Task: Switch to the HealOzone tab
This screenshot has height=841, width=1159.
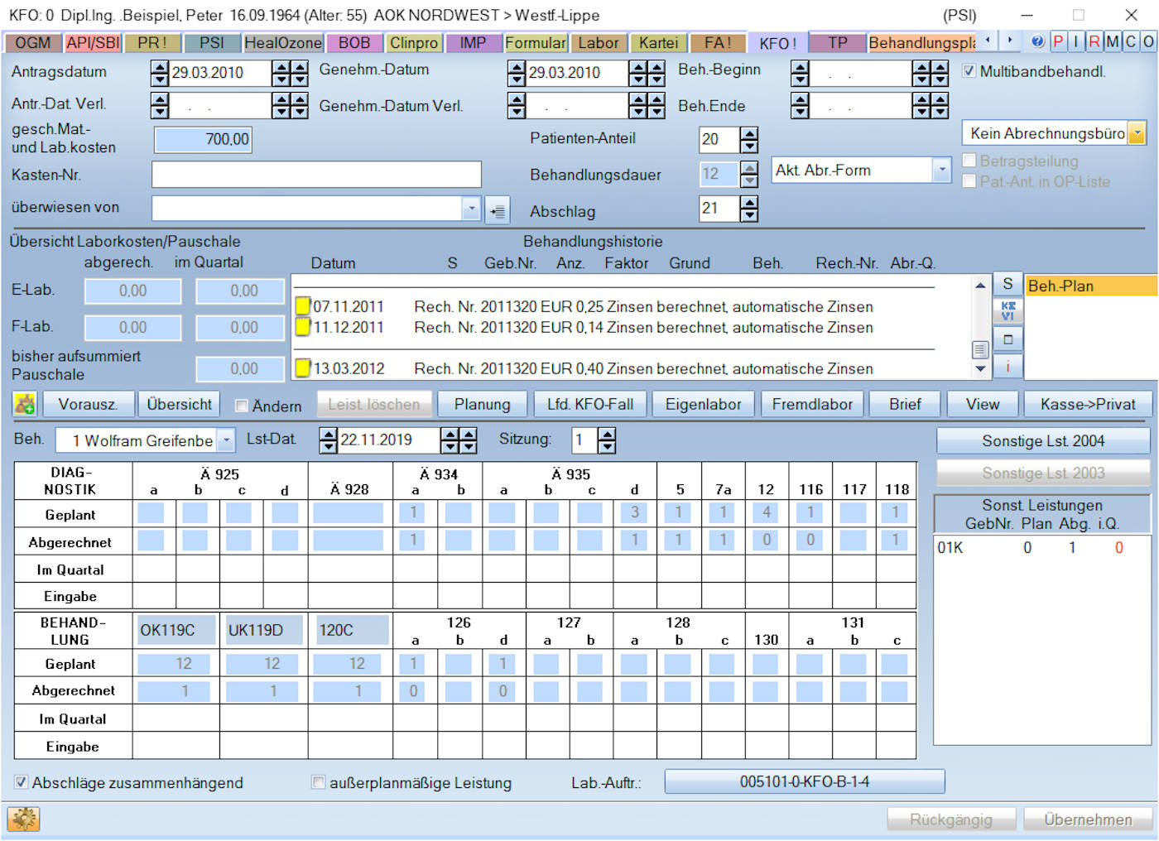Action: coord(282,42)
